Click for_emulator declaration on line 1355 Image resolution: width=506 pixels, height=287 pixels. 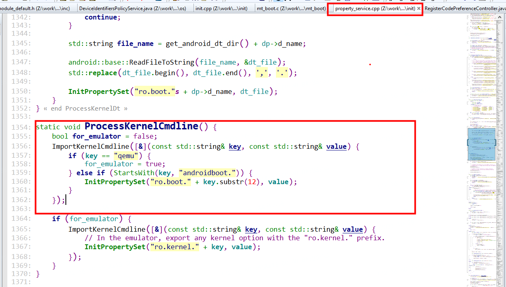point(97,136)
